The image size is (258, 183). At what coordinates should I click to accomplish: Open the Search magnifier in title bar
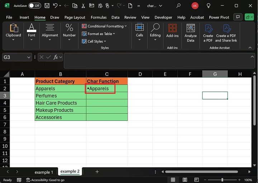pyautogui.click(x=178, y=6)
